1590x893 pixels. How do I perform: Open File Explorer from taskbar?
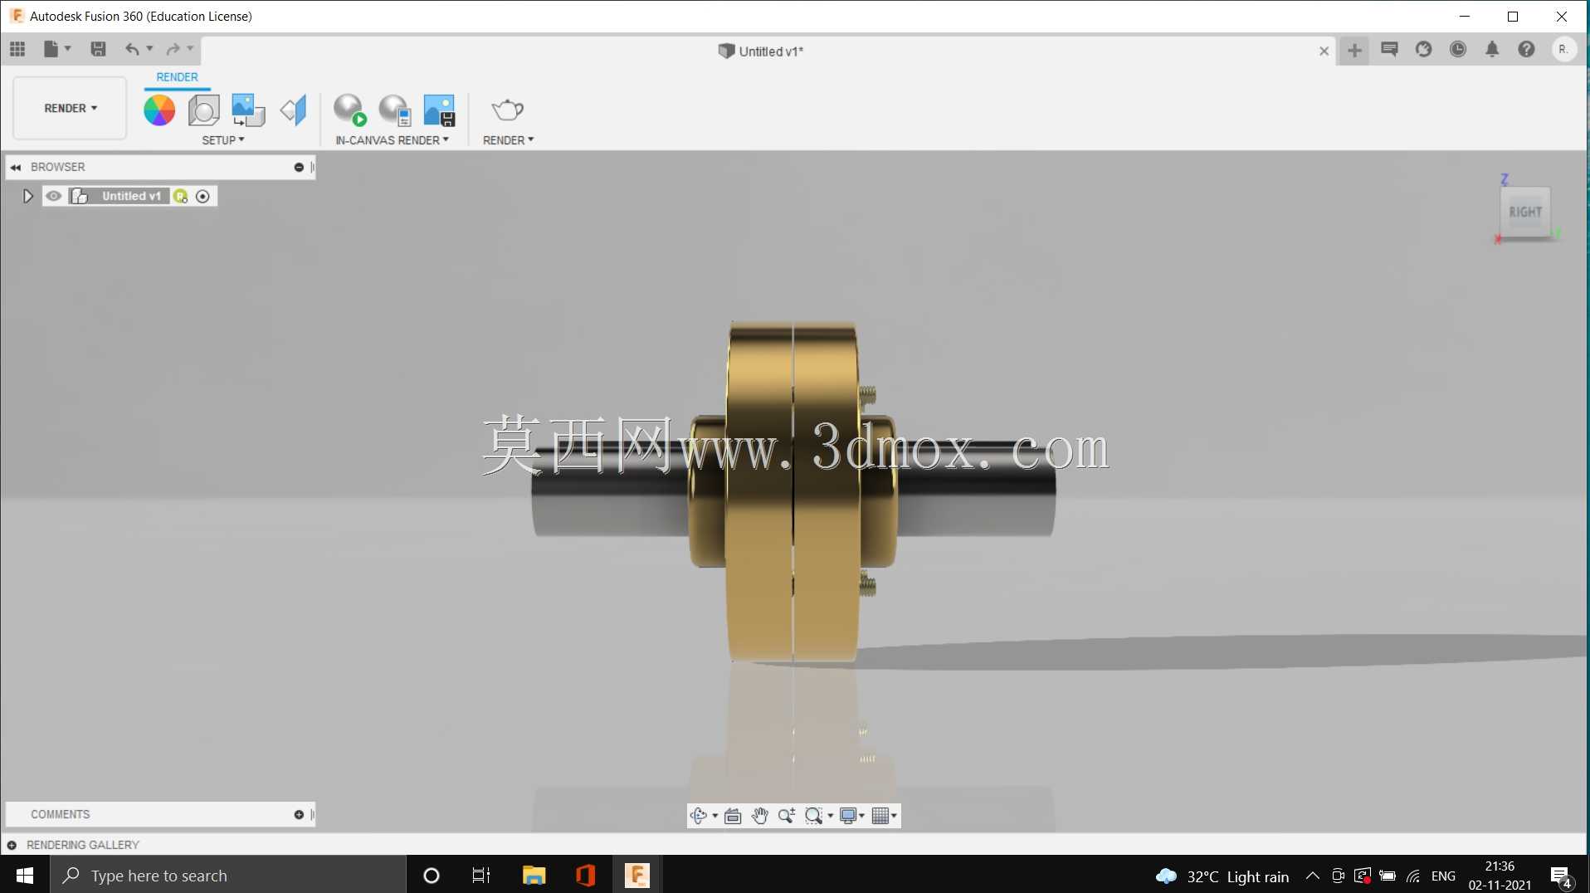(534, 876)
